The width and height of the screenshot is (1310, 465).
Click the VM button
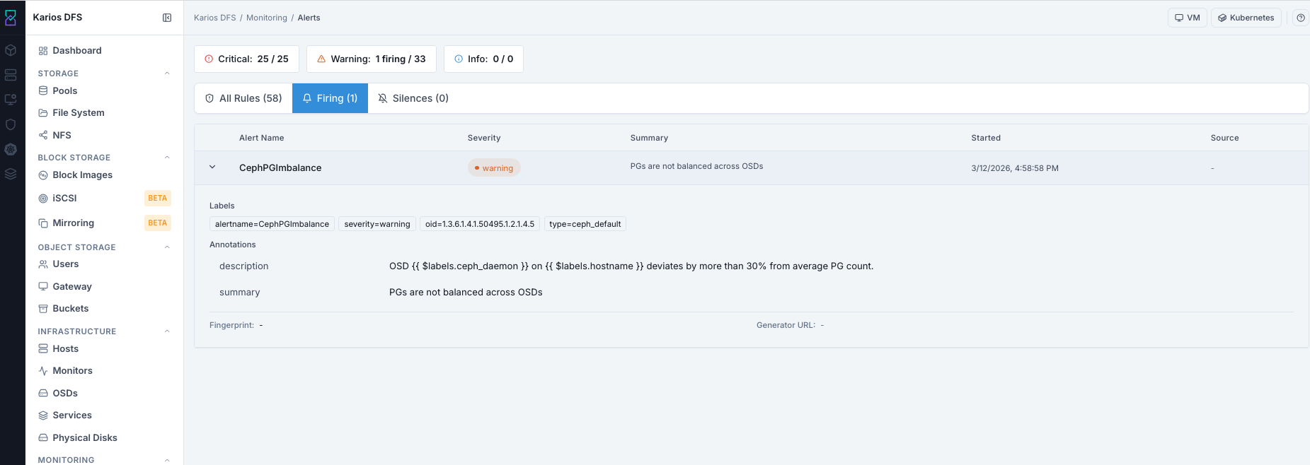coord(1188,18)
